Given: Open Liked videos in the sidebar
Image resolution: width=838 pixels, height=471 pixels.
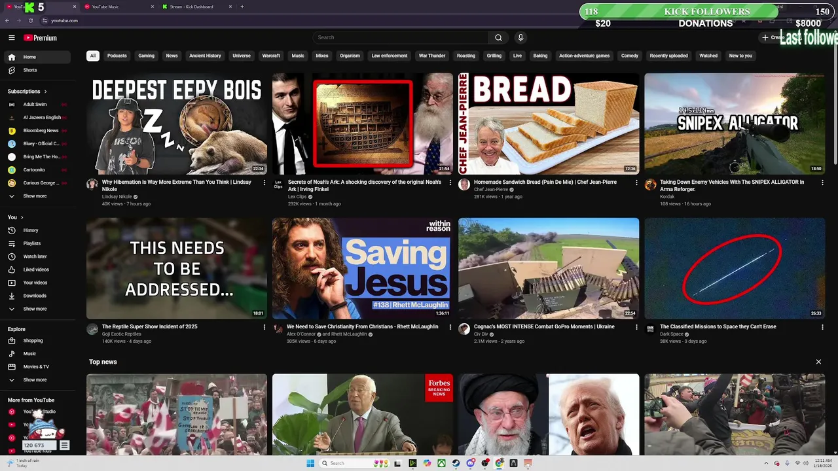Looking at the screenshot, I should [37, 270].
